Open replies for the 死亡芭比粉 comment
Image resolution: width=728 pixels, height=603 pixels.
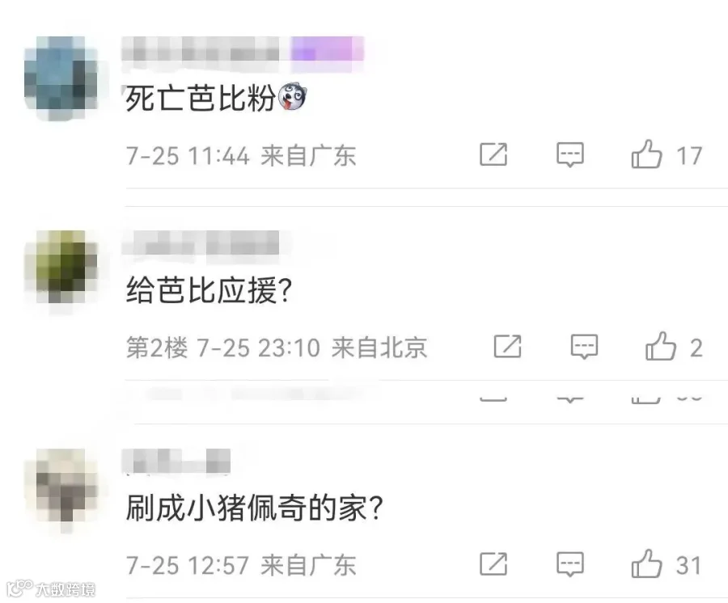click(x=570, y=154)
